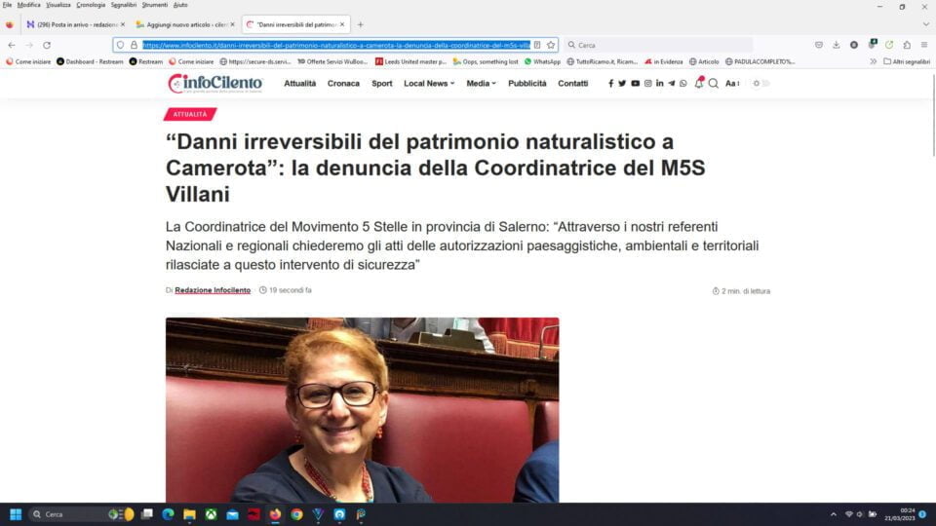The height and width of the screenshot is (526, 936).
Task: Expand the Media dropdown menu
Action: click(481, 84)
